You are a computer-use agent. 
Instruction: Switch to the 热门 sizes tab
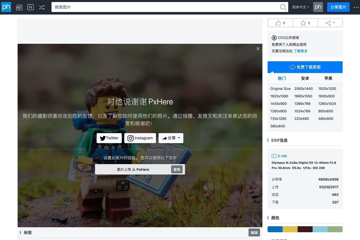click(x=282, y=78)
